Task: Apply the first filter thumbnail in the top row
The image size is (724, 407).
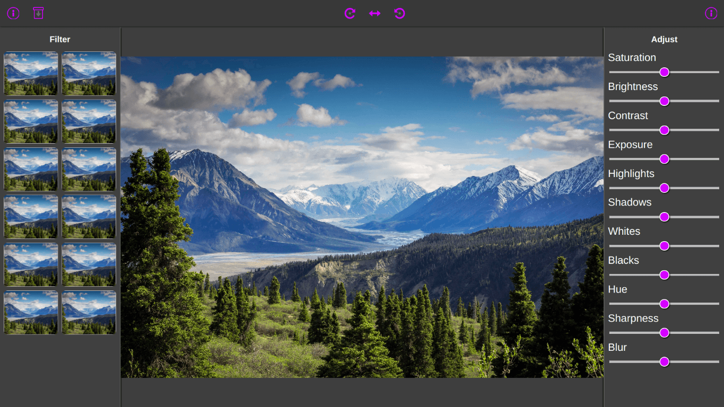Action: [x=31, y=74]
